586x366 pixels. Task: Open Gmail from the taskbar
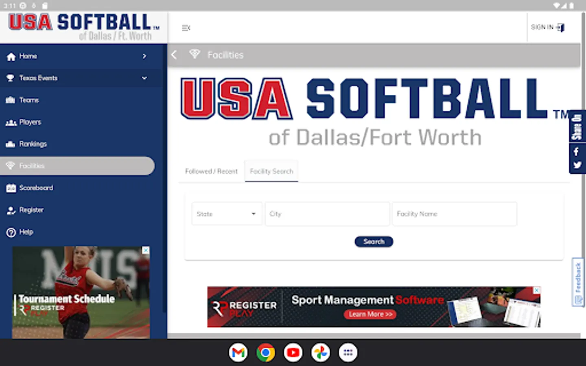(238, 353)
